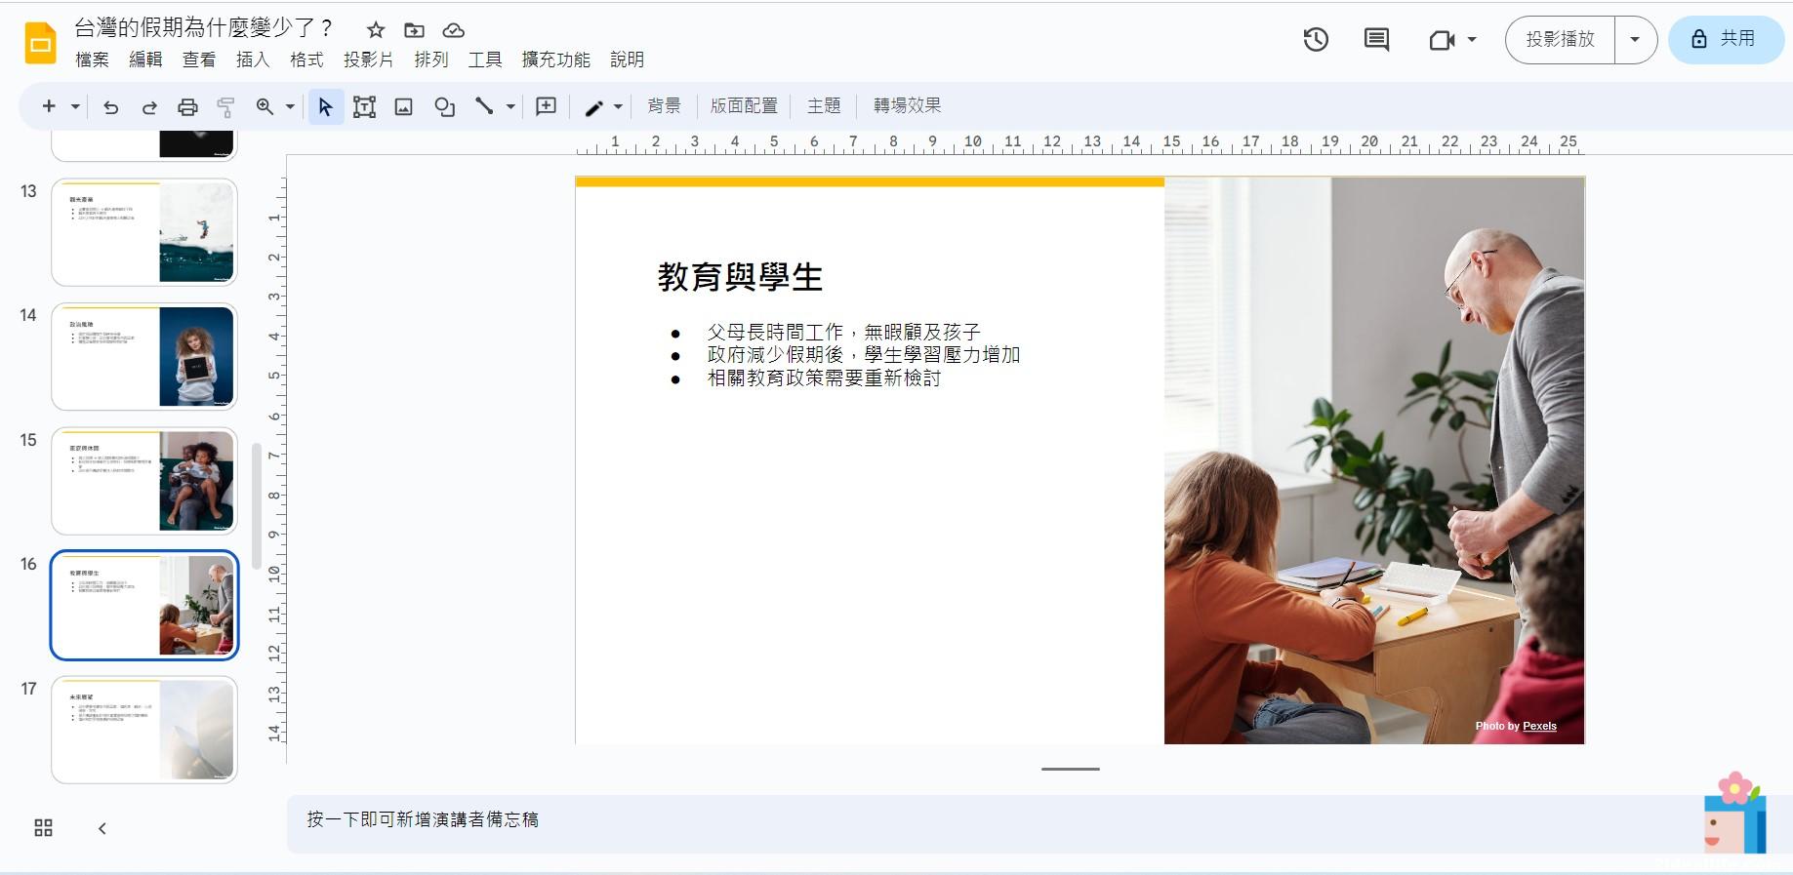Select the shape tool icon
Image resolution: width=1793 pixels, height=875 pixels.
[444, 106]
